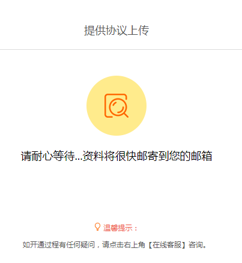Click 到您的 in the waiting message
Screen dimensions: 242x263
(174, 156)
